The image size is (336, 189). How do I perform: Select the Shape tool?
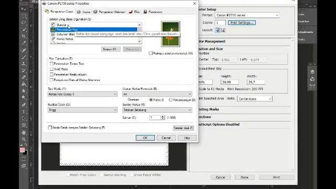(24, 125)
